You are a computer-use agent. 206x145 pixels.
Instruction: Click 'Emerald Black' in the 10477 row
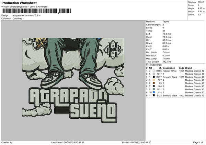pyautogui.click(x=170, y=77)
